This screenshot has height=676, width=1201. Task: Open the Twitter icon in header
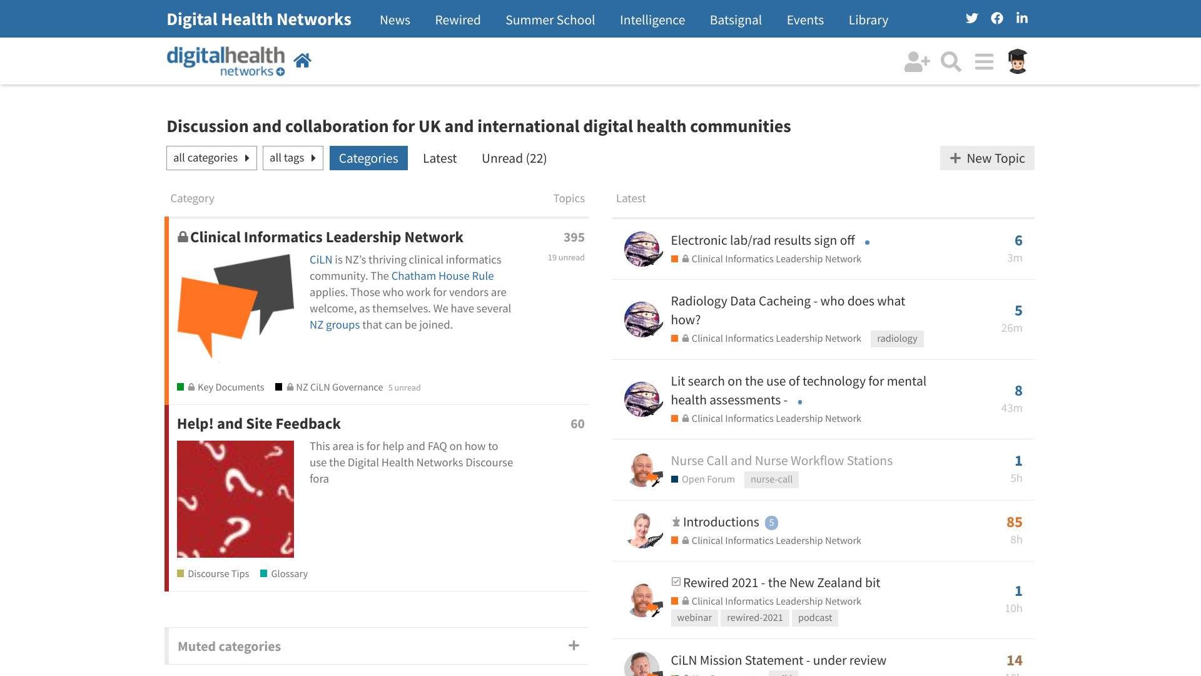click(x=971, y=18)
